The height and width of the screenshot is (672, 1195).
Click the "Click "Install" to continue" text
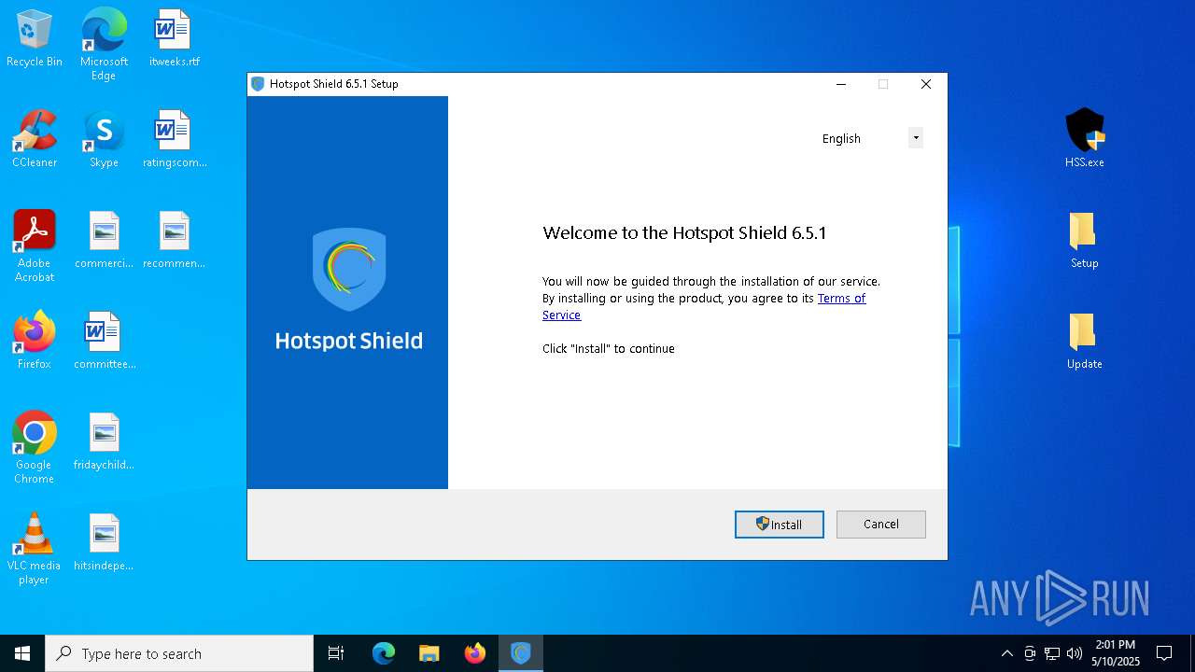coord(609,349)
